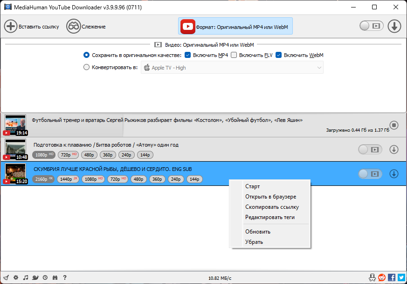Enable the Включить FLV checkbox

click(x=234, y=55)
